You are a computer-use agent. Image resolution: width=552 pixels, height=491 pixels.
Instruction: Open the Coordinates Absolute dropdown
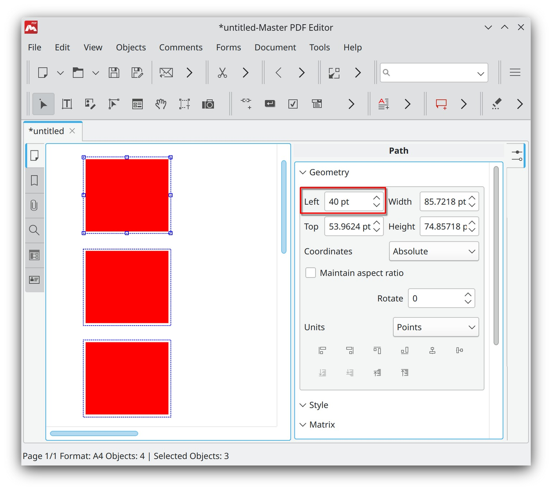click(x=434, y=251)
